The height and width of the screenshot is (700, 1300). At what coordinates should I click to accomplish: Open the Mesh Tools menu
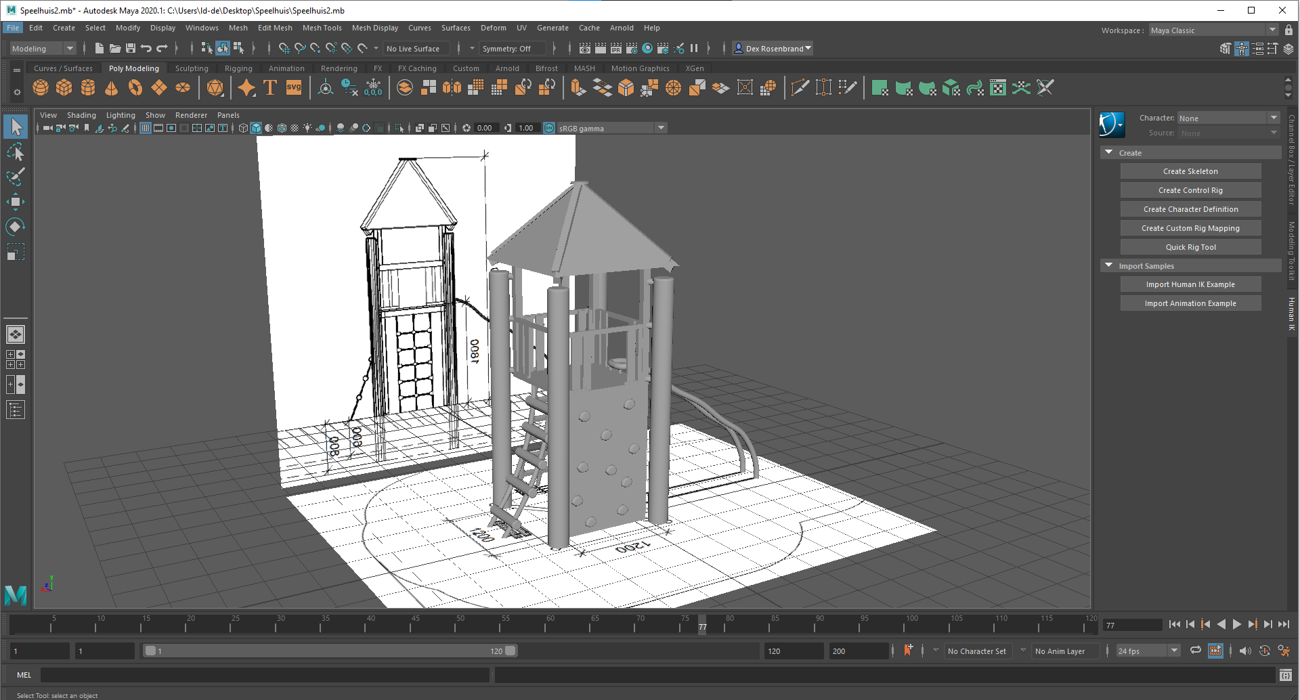[322, 28]
